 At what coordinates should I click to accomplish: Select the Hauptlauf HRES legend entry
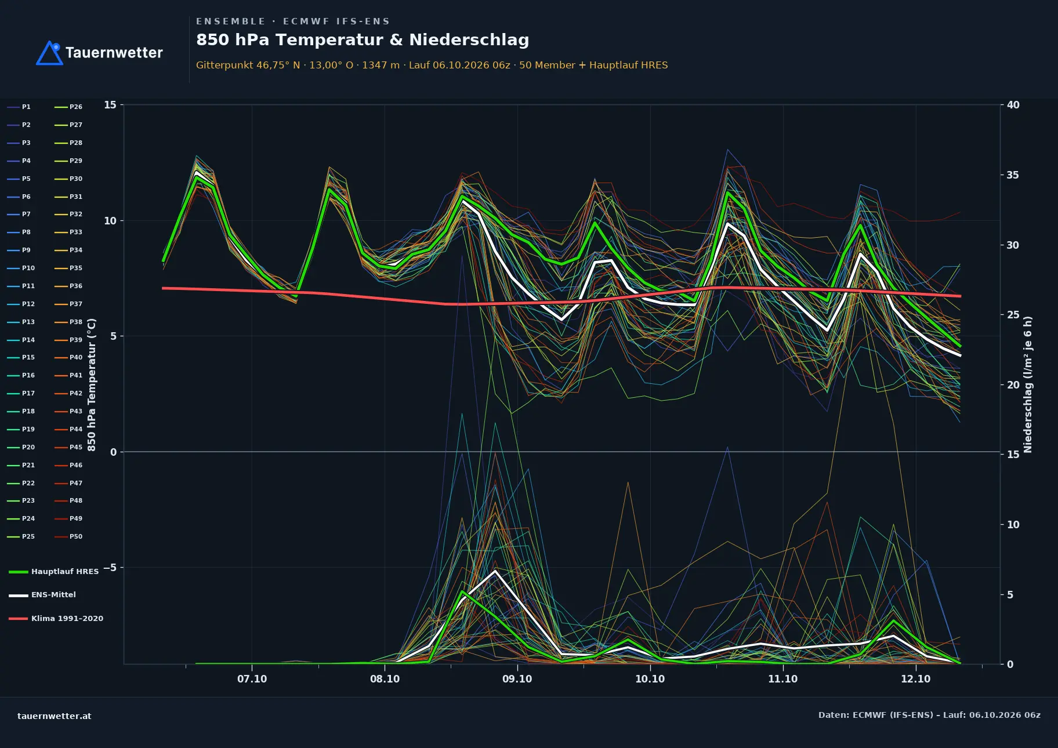(x=54, y=572)
